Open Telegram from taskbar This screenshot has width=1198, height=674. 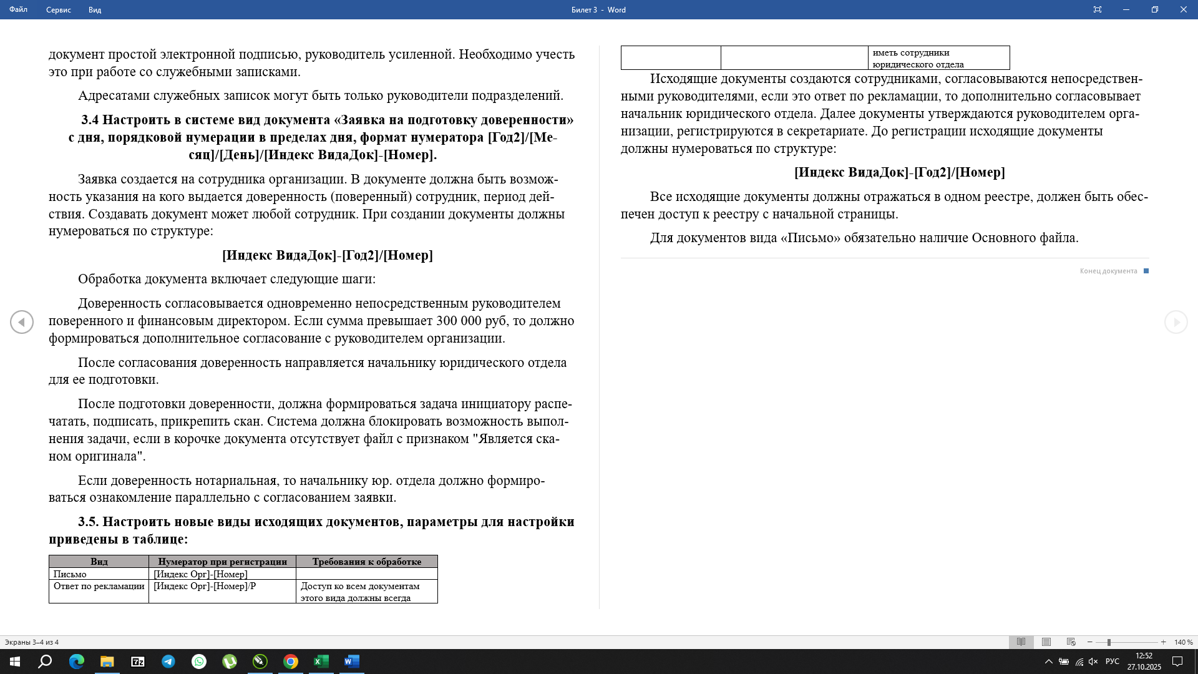pyautogui.click(x=168, y=662)
